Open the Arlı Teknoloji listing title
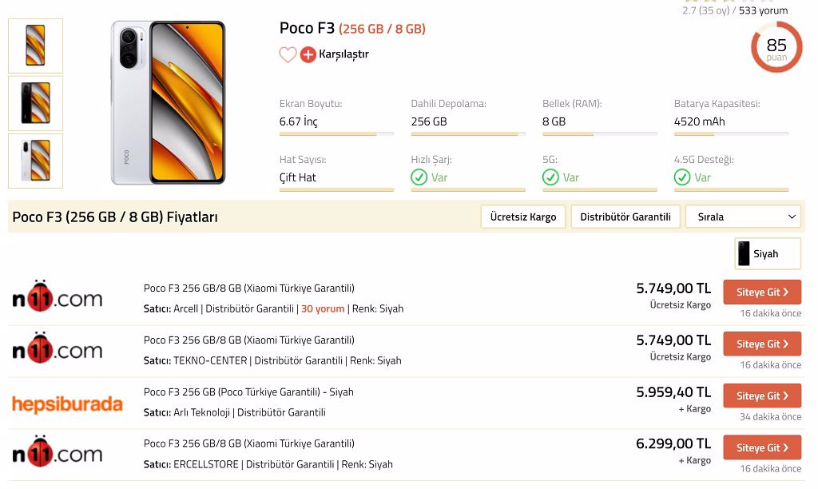 pos(248,392)
